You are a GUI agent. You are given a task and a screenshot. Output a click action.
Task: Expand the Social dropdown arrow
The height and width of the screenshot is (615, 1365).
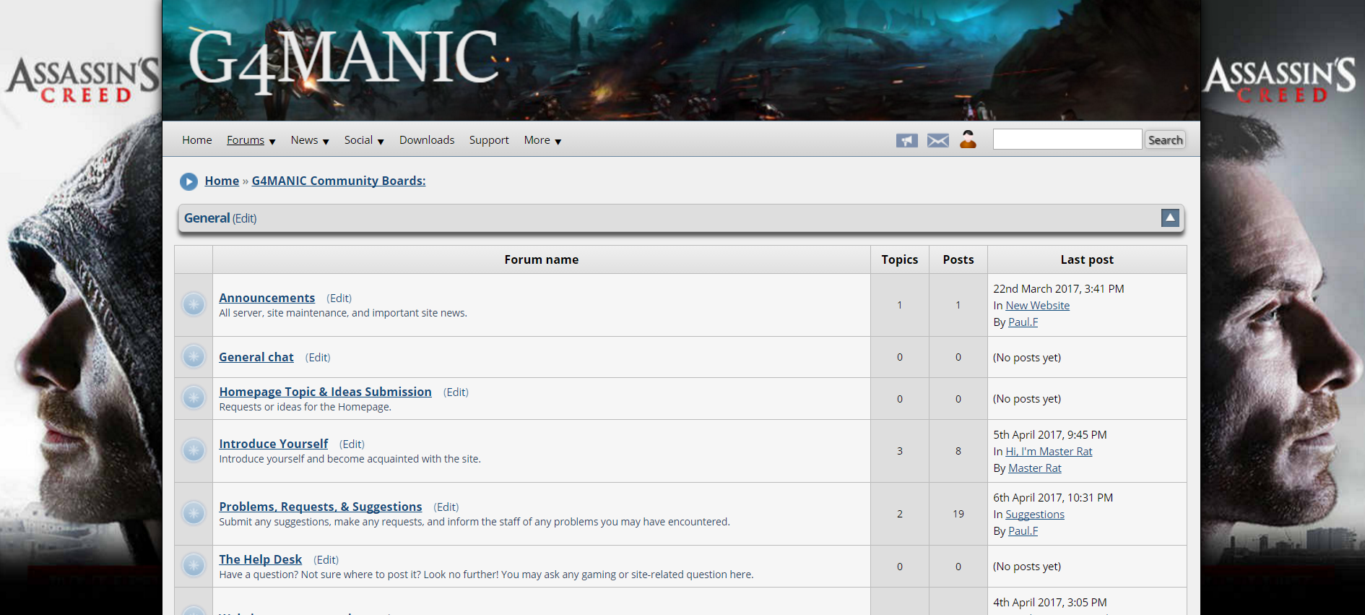tap(381, 142)
